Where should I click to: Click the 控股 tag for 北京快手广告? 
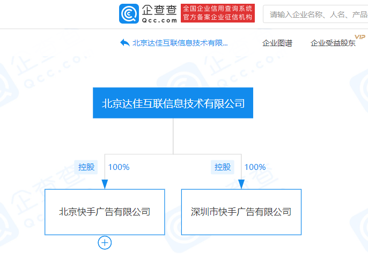click(x=86, y=167)
